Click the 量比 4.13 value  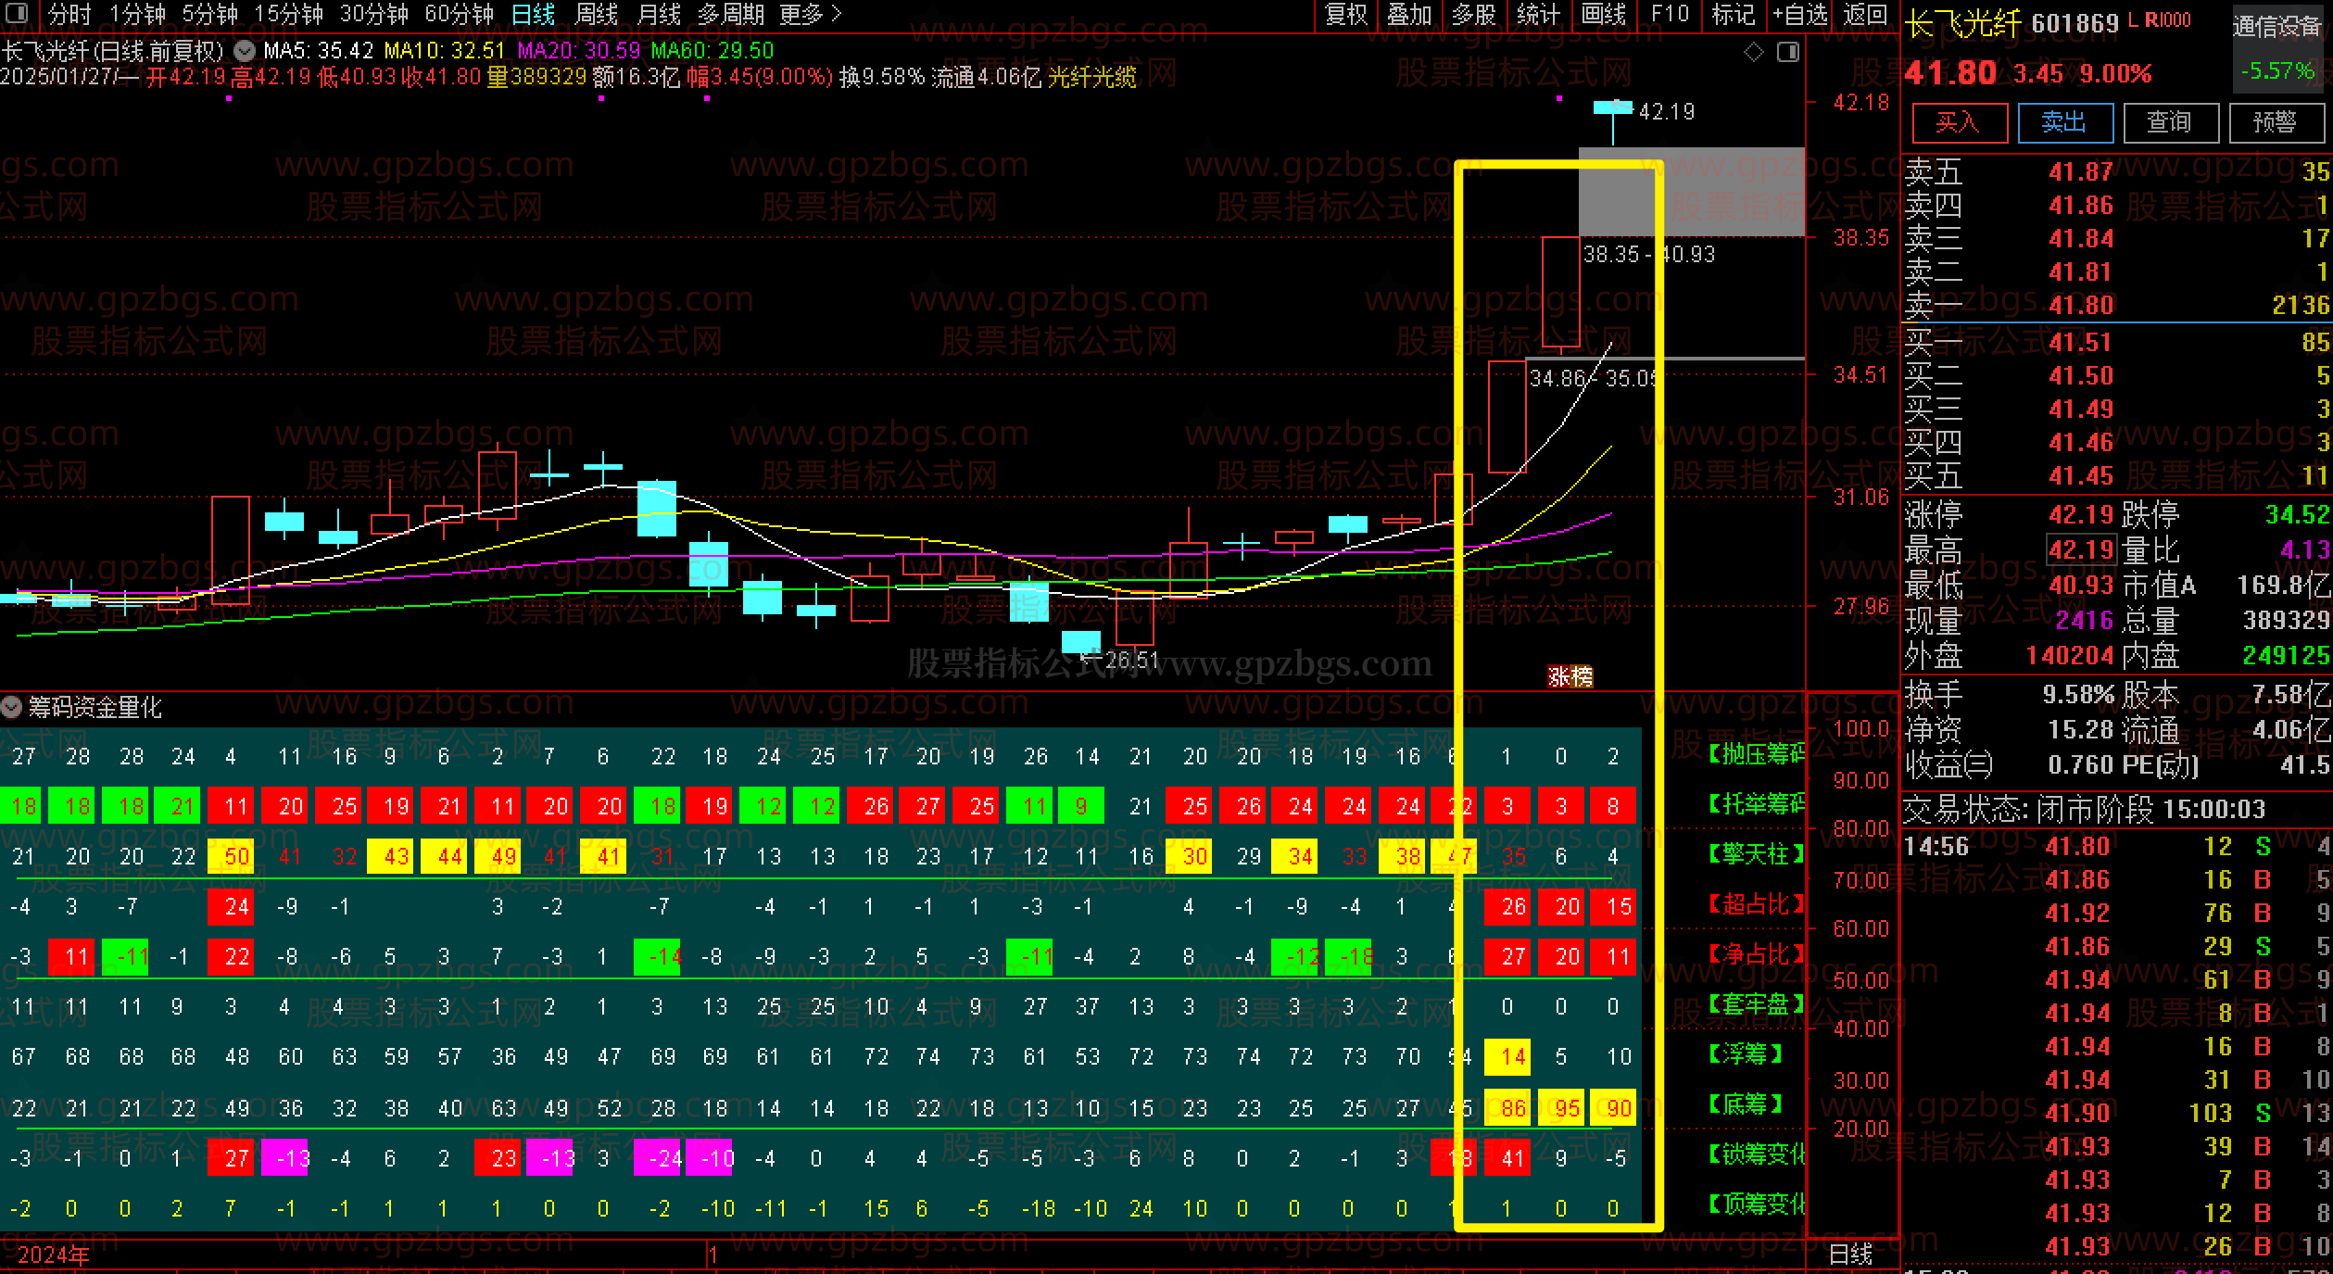click(x=2304, y=550)
